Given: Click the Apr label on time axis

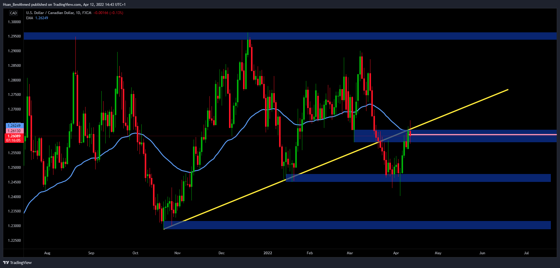Looking at the screenshot, I should [x=396, y=253].
